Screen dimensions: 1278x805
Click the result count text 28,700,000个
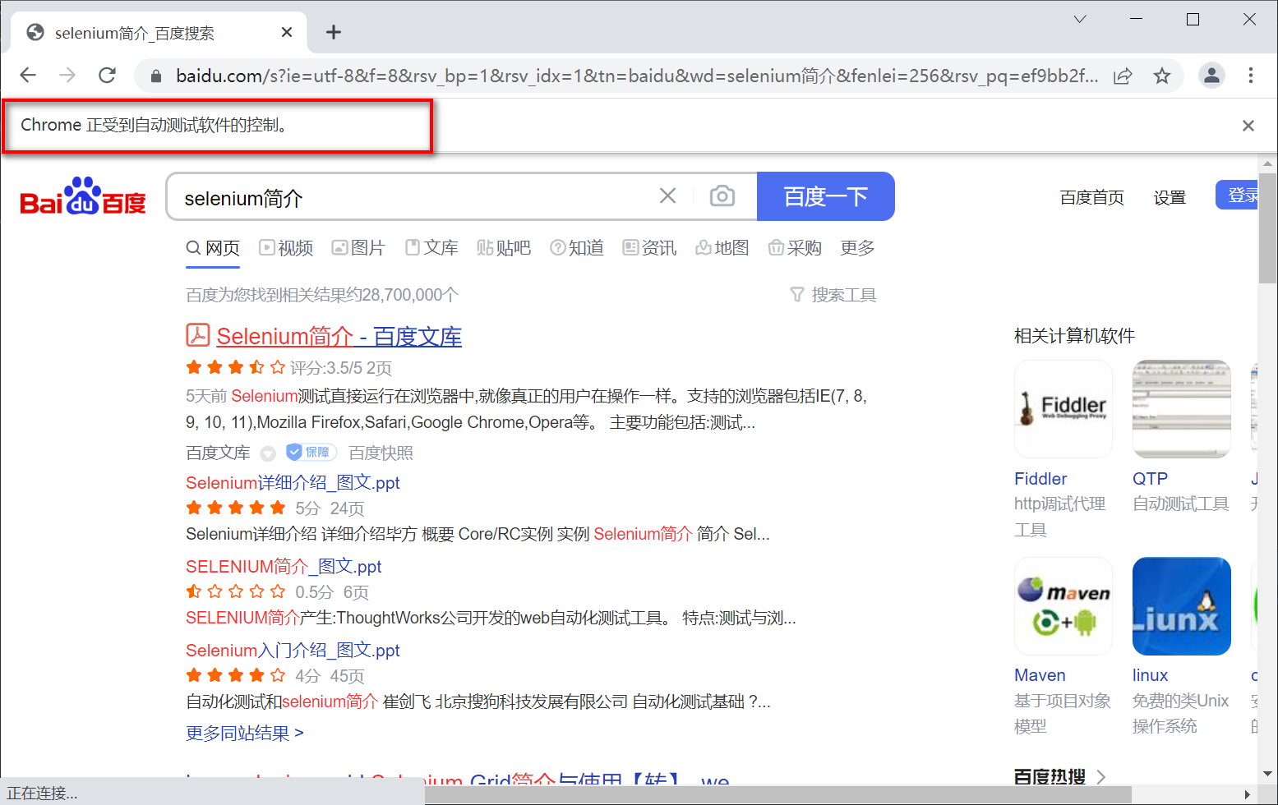[x=410, y=295]
